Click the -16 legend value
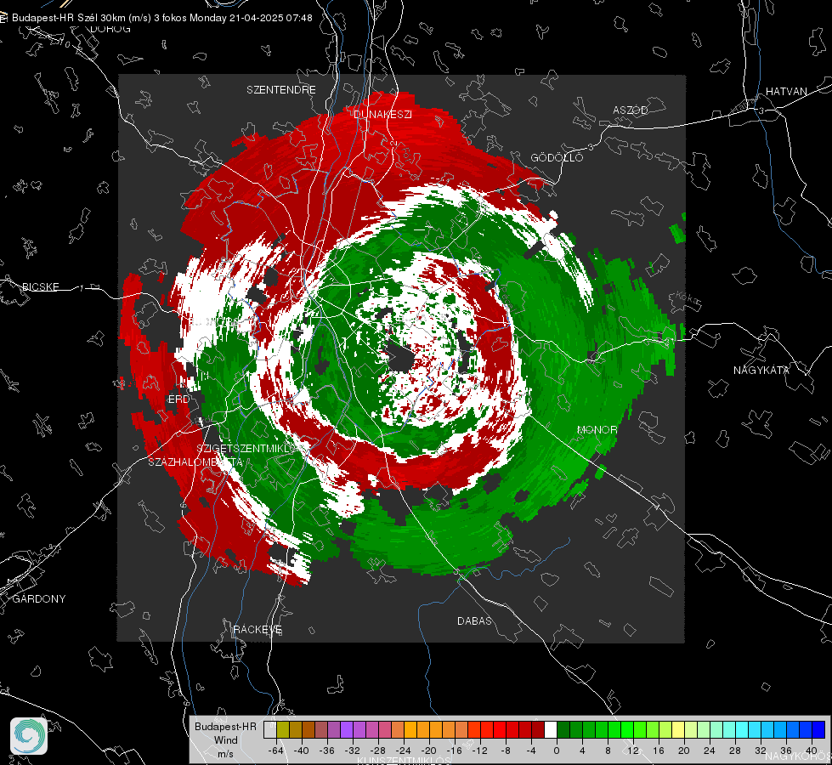The image size is (832, 765). tap(454, 751)
